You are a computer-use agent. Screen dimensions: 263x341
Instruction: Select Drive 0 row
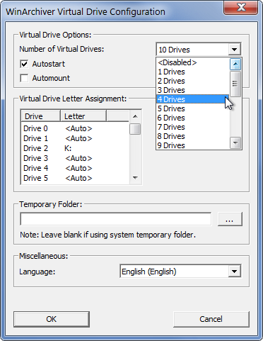click(75, 128)
